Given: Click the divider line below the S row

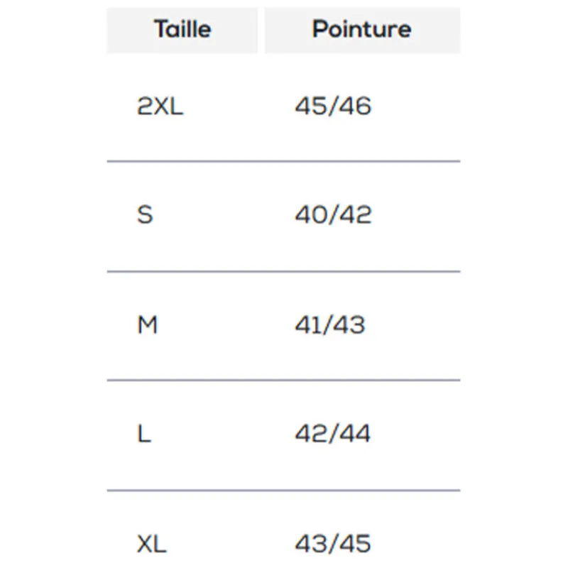Looking at the screenshot, I should pyautogui.click(x=283, y=271).
